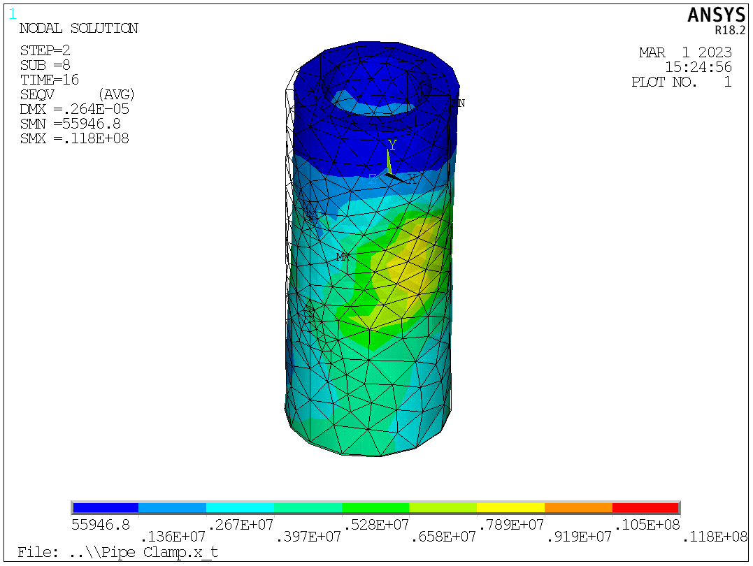Click the MX maximum stress marker
Image resolution: width=753 pixels, height=566 pixels.
tap(343, 257)
